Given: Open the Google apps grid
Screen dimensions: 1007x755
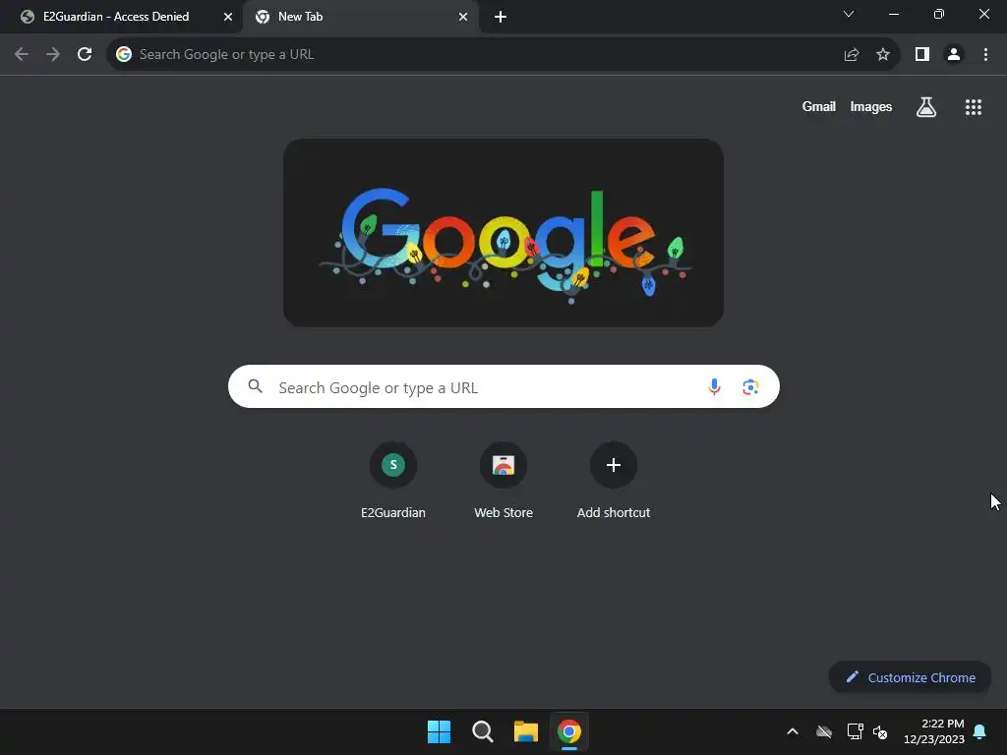Looking at the screenshot, I should 973,106.
